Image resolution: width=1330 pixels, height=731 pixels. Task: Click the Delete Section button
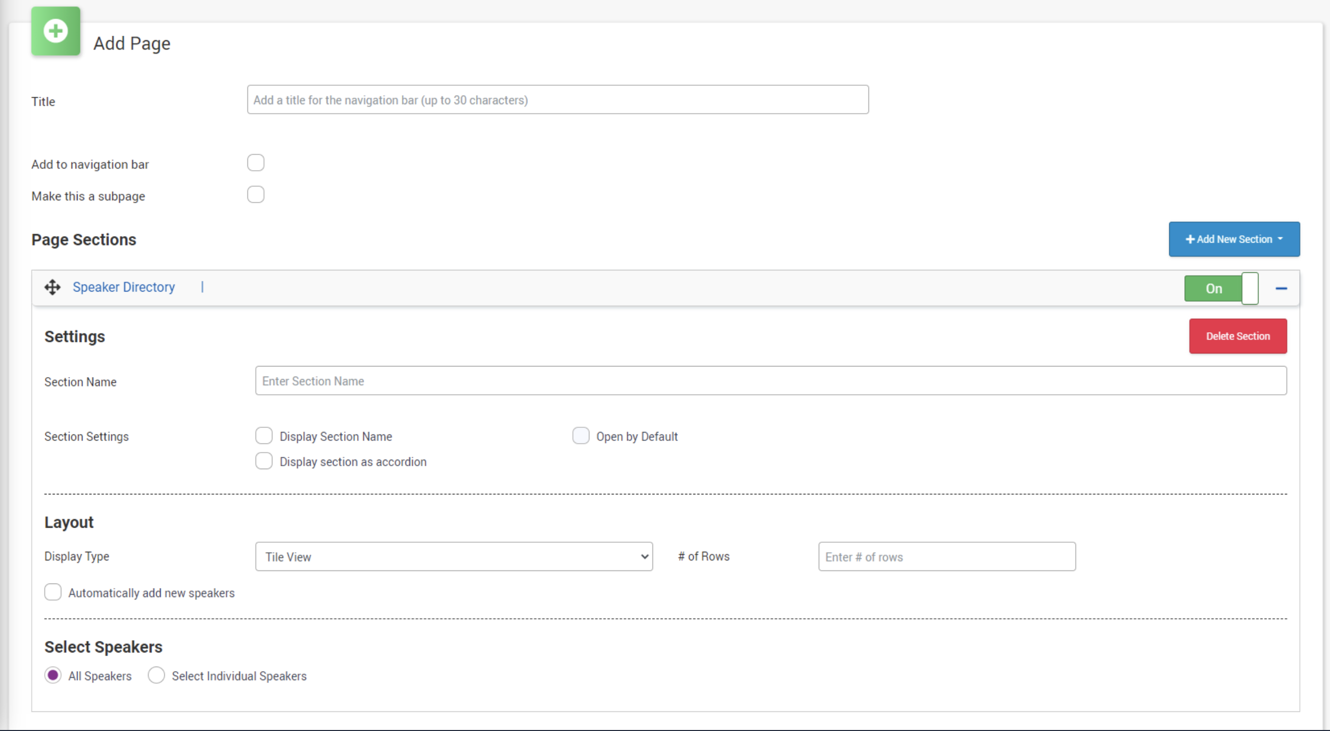[1238, 336]
